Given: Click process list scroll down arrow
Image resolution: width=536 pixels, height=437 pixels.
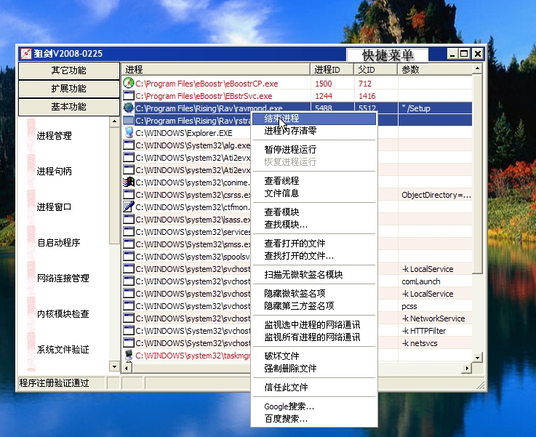Looking at the screenshot, I should click(477, 358).
